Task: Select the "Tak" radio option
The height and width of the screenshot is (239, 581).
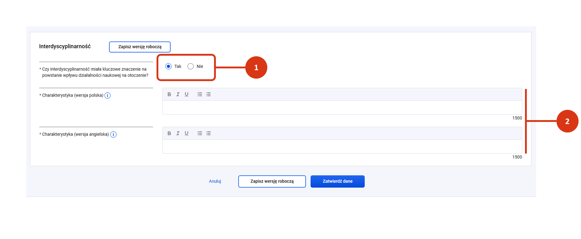Action: pos(168,67)
